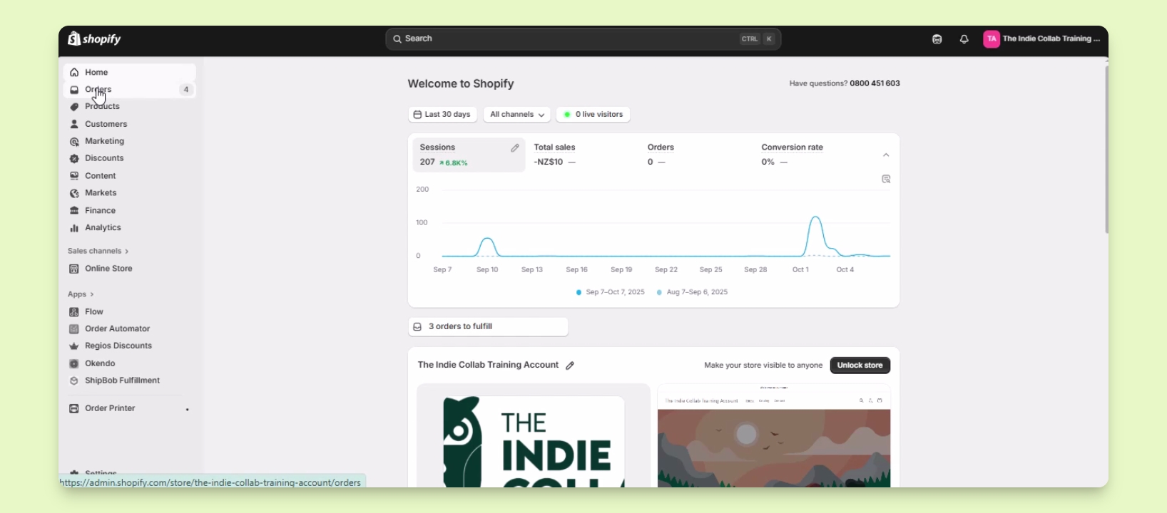The width and height of the screenshot is (1167, 513).
Task: Open the Order Printer app icon
Action: (74, 408)
